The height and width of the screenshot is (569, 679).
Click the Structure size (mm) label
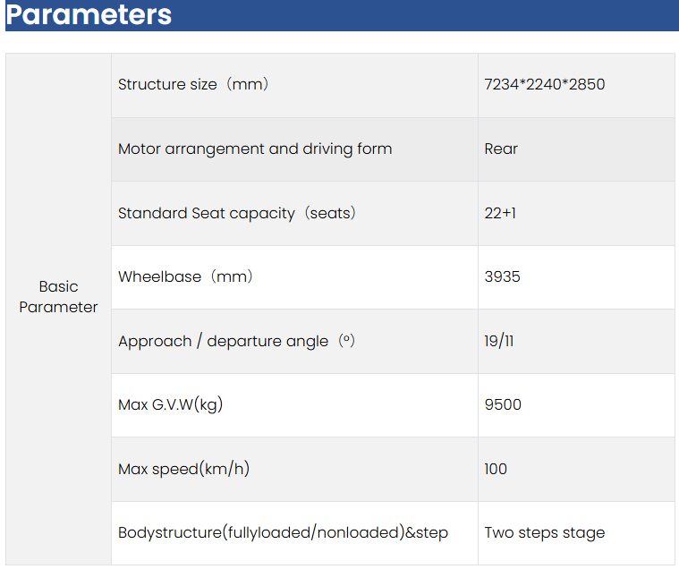coord(193,85)
